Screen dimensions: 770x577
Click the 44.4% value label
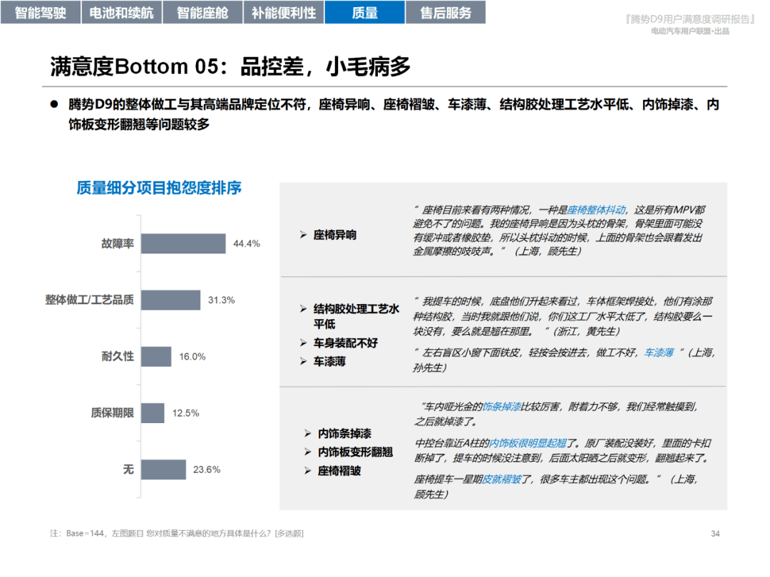coord(247,244)
